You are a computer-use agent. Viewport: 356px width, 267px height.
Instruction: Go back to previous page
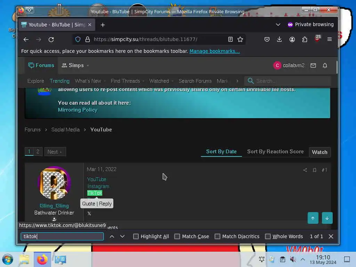(26, 40)
